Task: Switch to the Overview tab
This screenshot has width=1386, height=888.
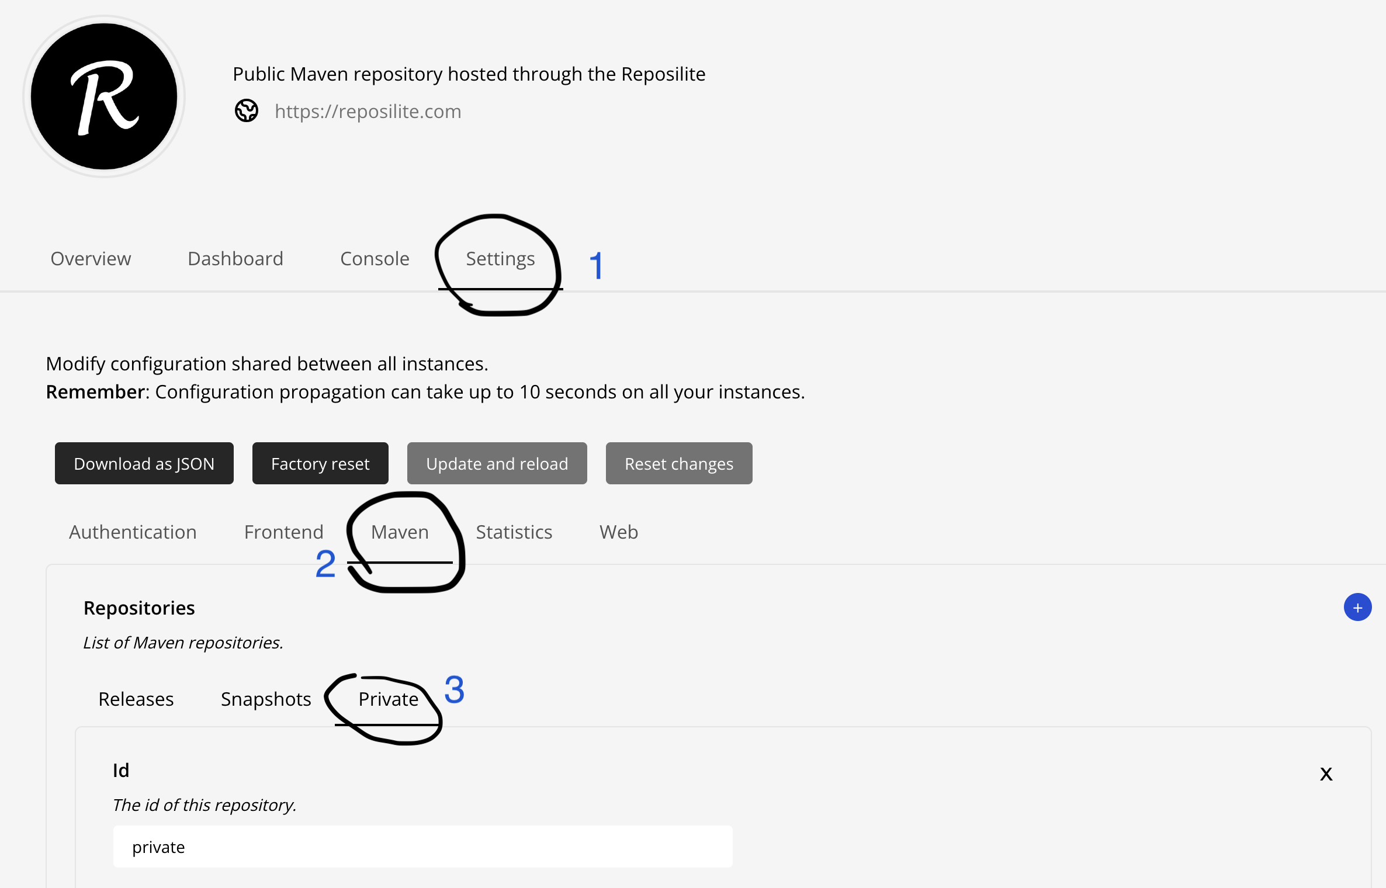Action: 91,258
